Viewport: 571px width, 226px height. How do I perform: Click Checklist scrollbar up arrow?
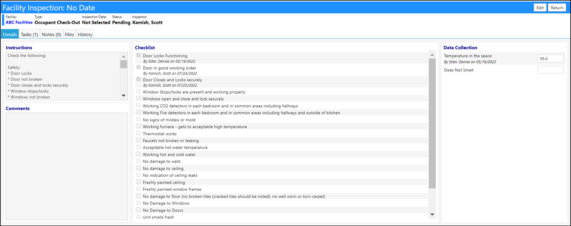432,55
